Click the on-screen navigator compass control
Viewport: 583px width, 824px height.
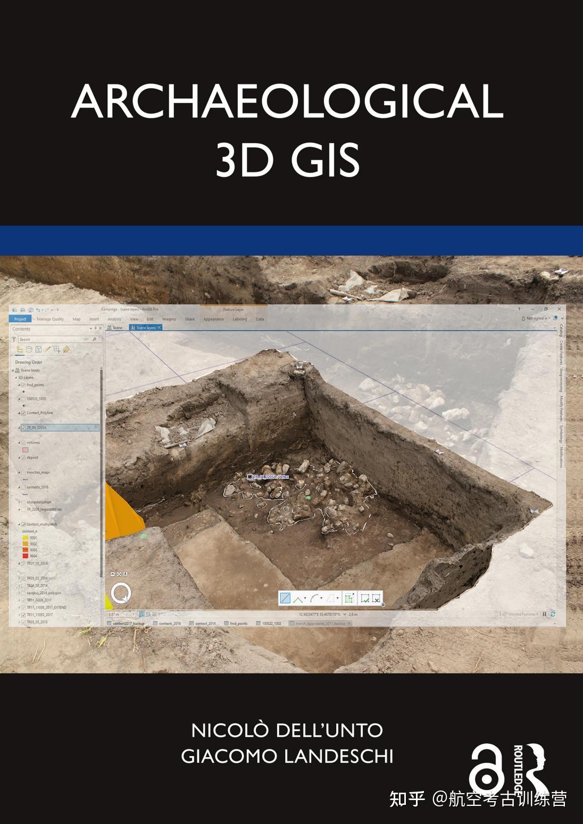pos(121,592)
